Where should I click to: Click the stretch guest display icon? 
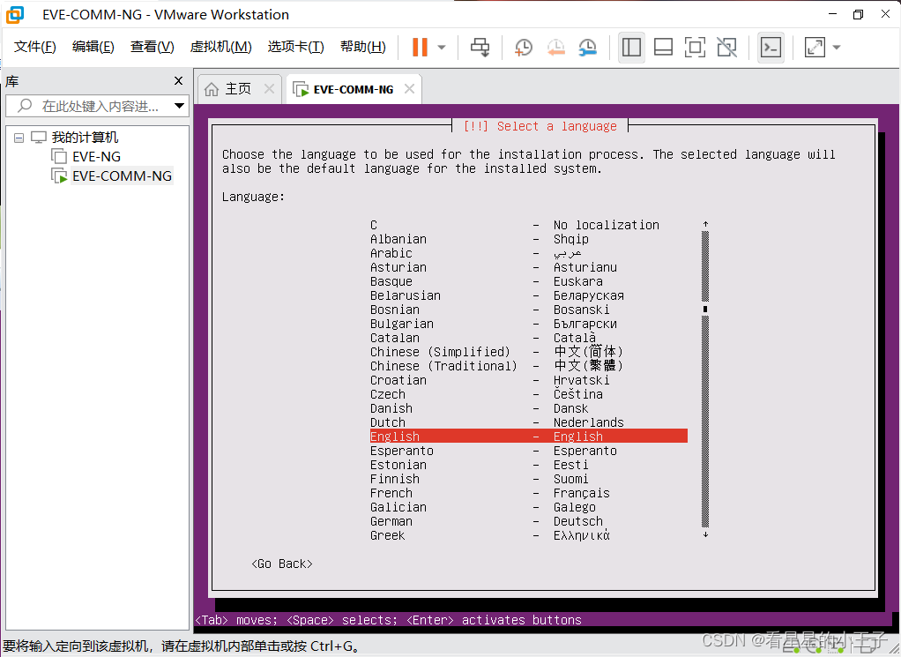[815, 47]
